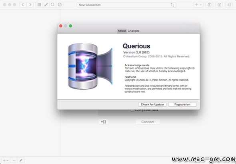Click the Acknowledgements heading
This screenshot has height=164, width=236.
[137, 65]
